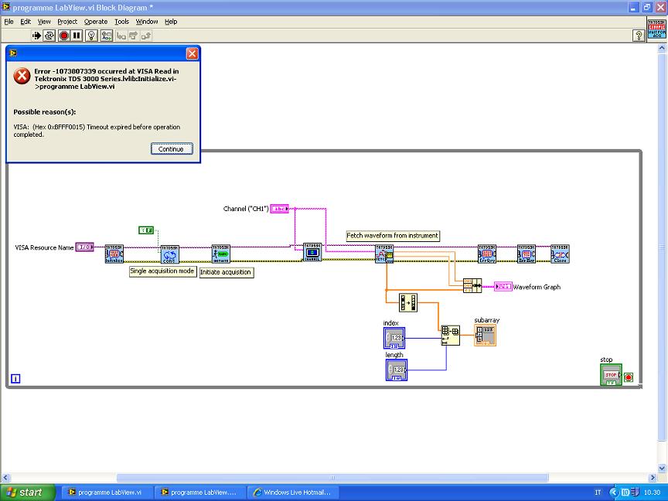Select the Close VI node

pos(560,254)
